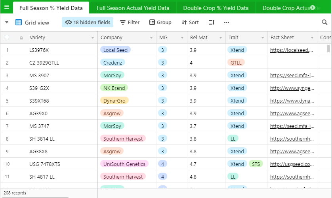The height and width of the screenshot is (198, 332).
Task: Click the vertical scrollbar thumb
Action: [328, 48]
